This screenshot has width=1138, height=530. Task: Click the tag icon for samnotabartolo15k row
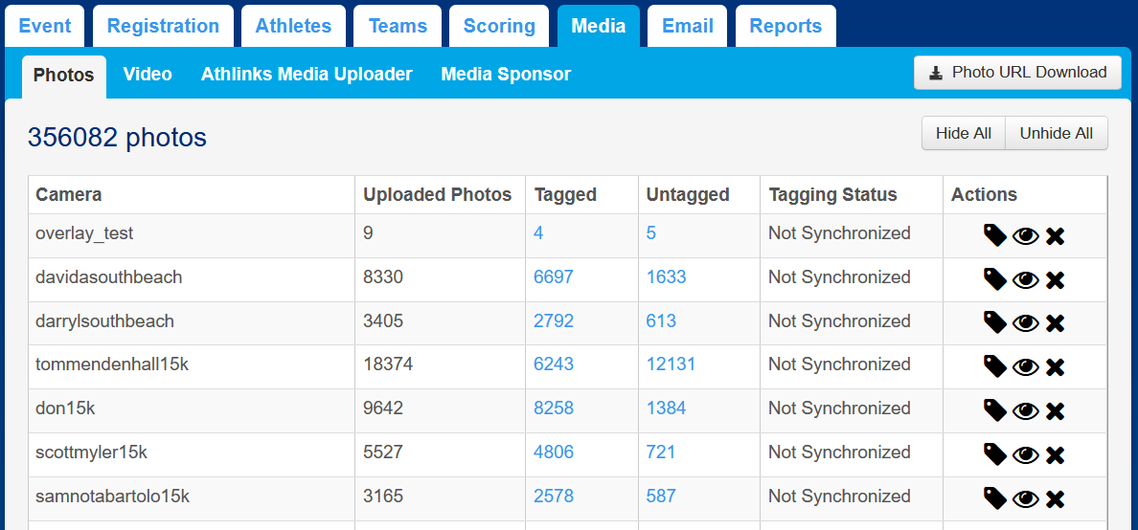(995, 498)
